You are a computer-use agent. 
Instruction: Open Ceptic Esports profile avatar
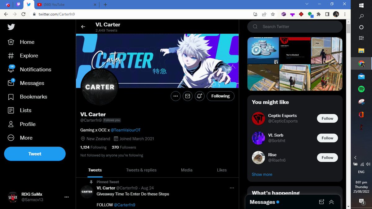[x=258, y=119]
